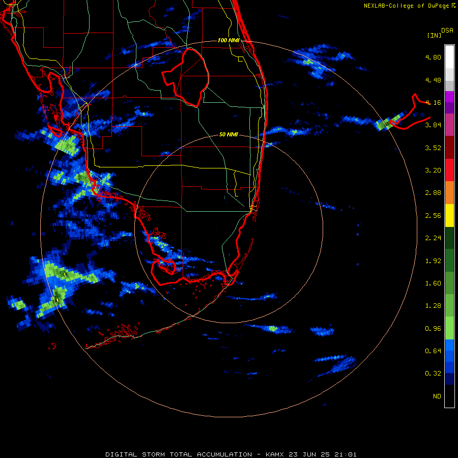458x458 pixels.
Task: Click the orange color swatch in the legend
Action: (x=449, y=192)
